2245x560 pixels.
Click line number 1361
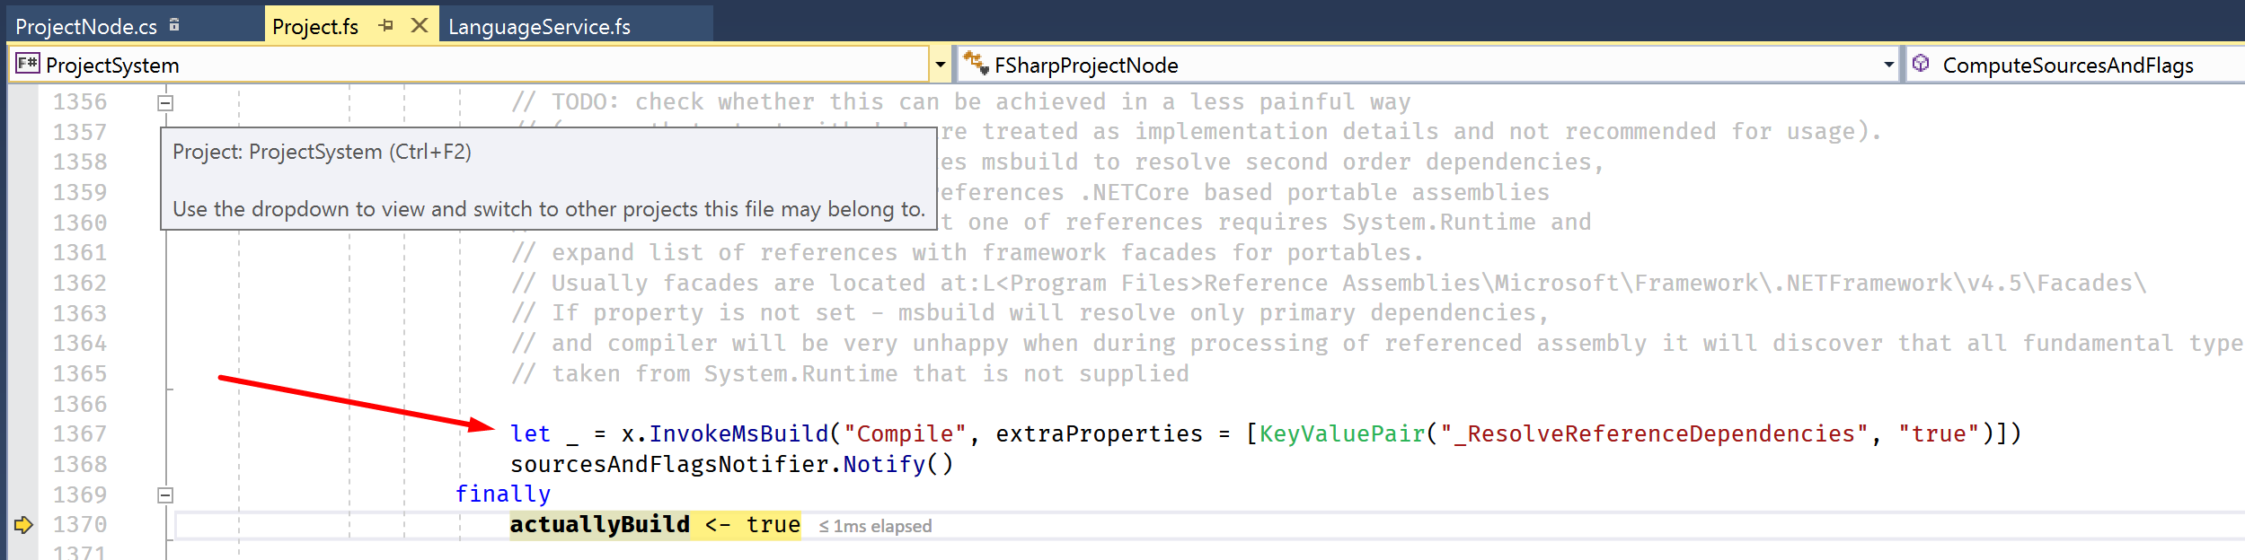[x=80, y=253]
